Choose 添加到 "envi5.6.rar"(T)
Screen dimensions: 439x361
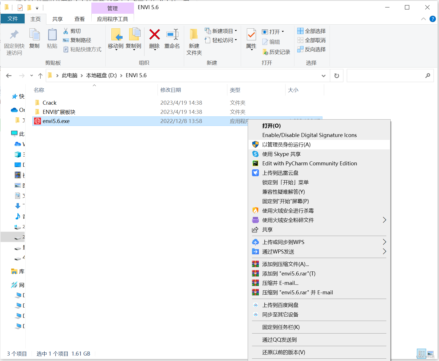(x=319, y=273)
